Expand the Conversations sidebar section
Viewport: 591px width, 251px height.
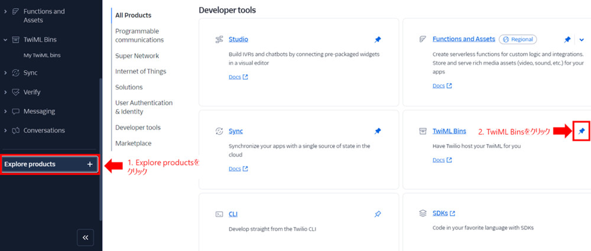click(x=5, y=131)
